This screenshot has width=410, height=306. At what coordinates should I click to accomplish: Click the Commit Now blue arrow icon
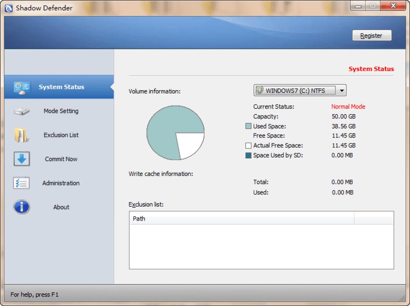tap(21, 159)
